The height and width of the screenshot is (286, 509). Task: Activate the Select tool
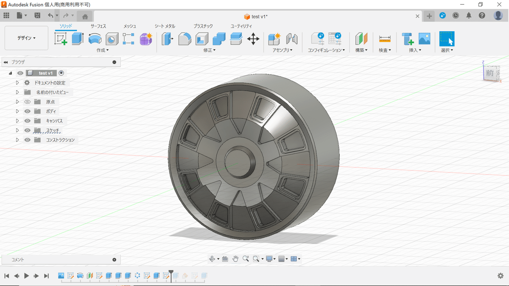[x=447, y=39]
